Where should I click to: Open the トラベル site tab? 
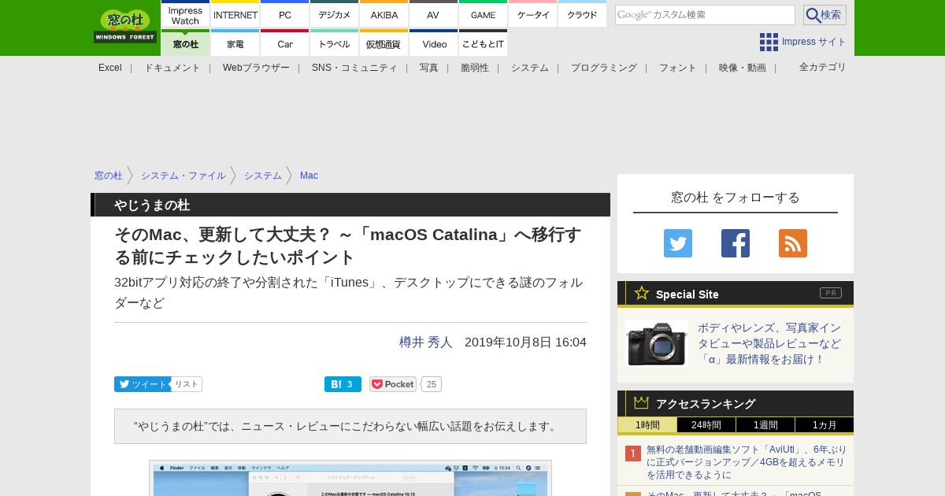point(335,43)
